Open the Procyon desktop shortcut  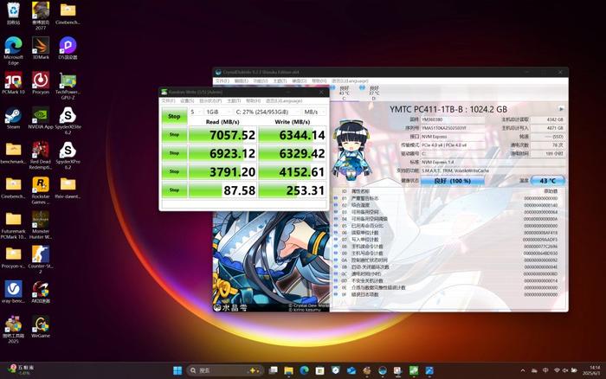click(41, 83)
